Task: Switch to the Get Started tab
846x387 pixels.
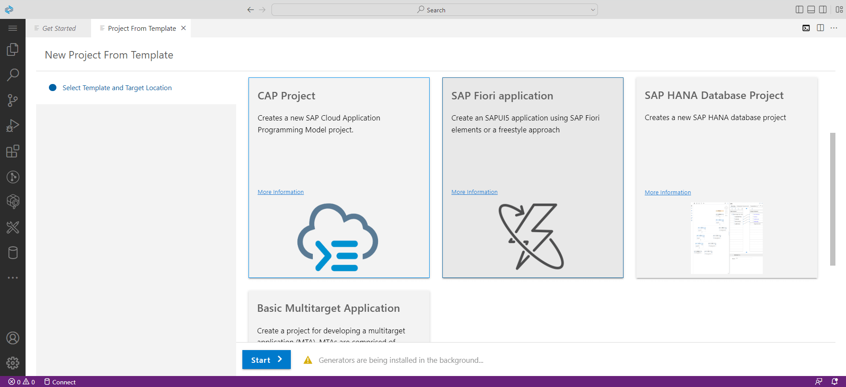Action: coord(59,28)
